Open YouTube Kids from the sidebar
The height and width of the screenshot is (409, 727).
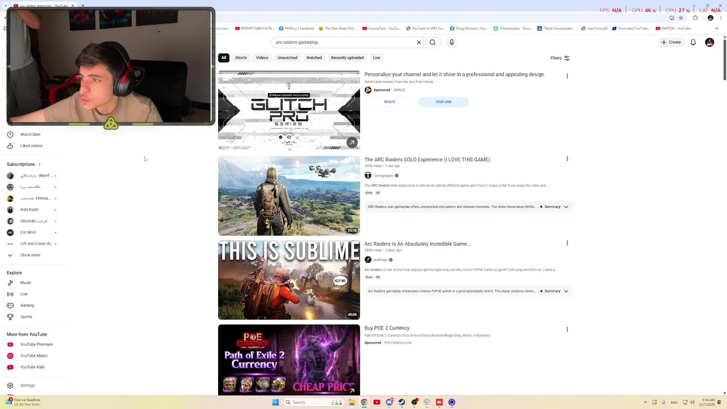32,367
